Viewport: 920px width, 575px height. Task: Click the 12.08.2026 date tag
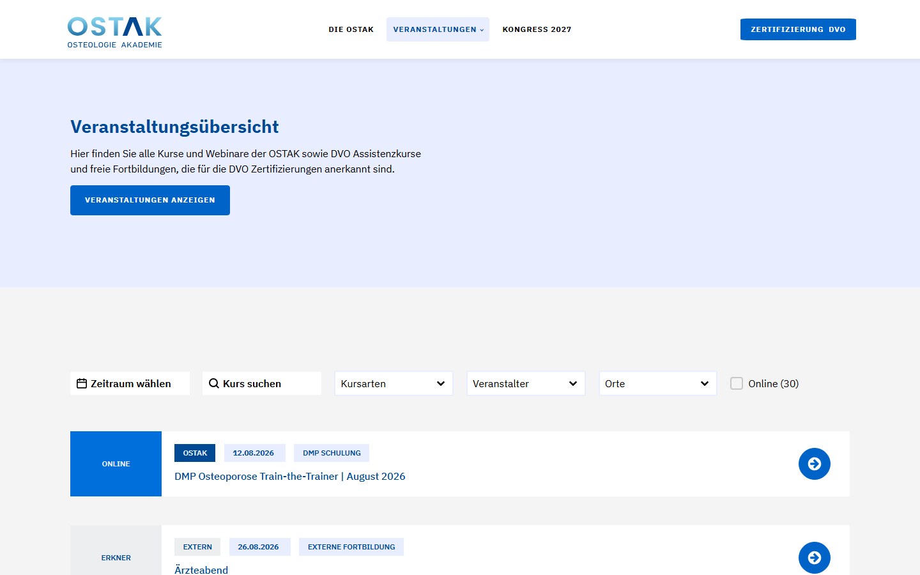tap(254, 453)
